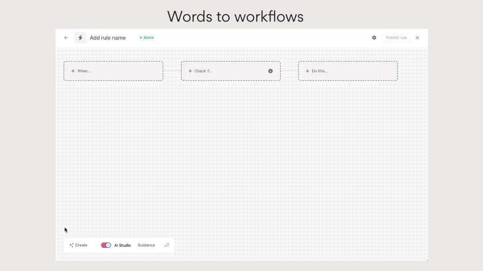Turn off the AI Studio toggle switch
The height and width of the screenshot is (271, 483).
(x=106, y=245)
